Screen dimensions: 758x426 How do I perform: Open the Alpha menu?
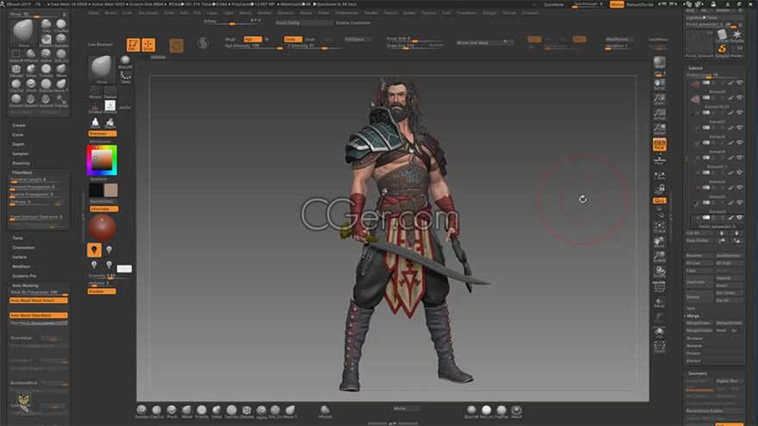[x=93, y=13]
